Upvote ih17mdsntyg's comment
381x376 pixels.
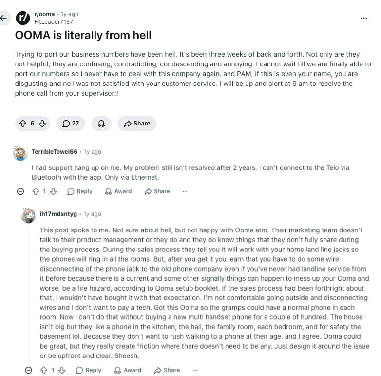pos(44,370)
